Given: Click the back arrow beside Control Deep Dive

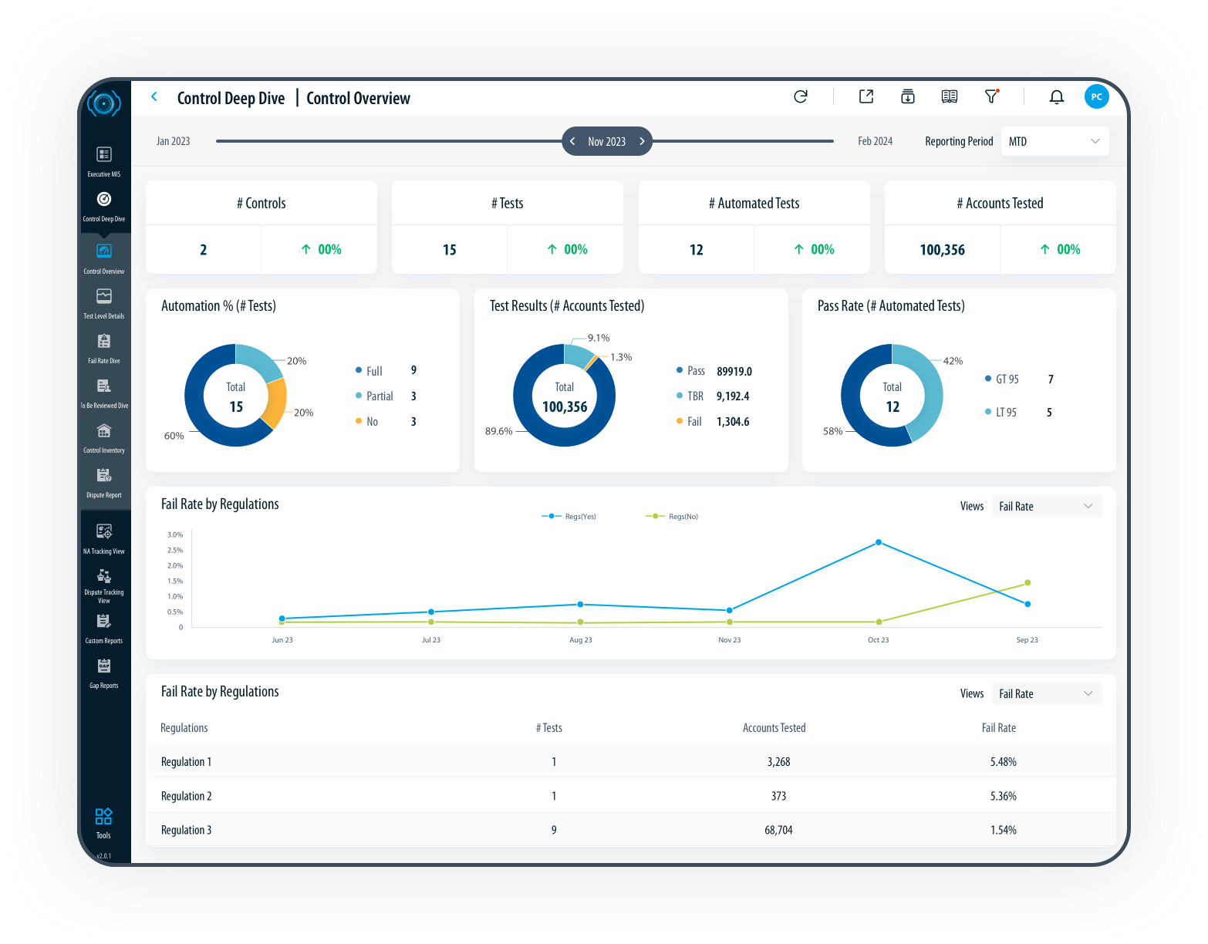Looking at the screenshot, I should (154, 97).
